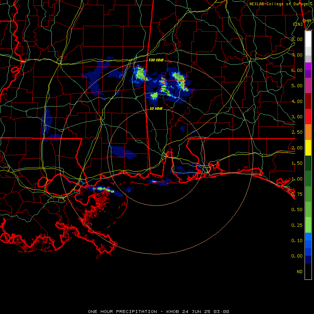Click the 0.50 legend value

pyautogui.click(x=297, y=210)
